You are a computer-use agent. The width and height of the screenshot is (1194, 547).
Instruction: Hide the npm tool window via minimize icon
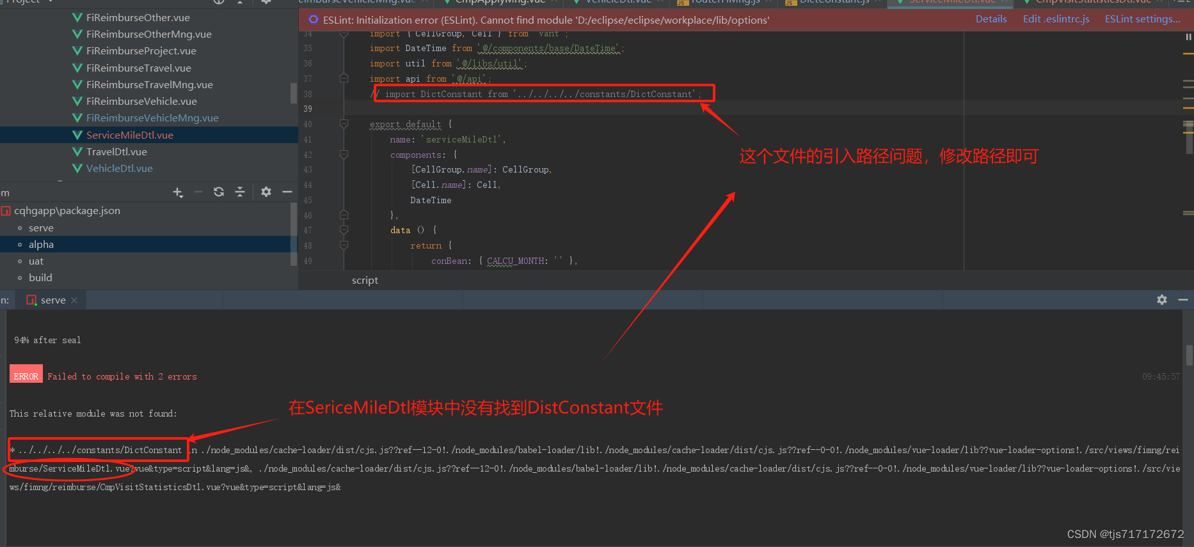(x=287, y=192)
